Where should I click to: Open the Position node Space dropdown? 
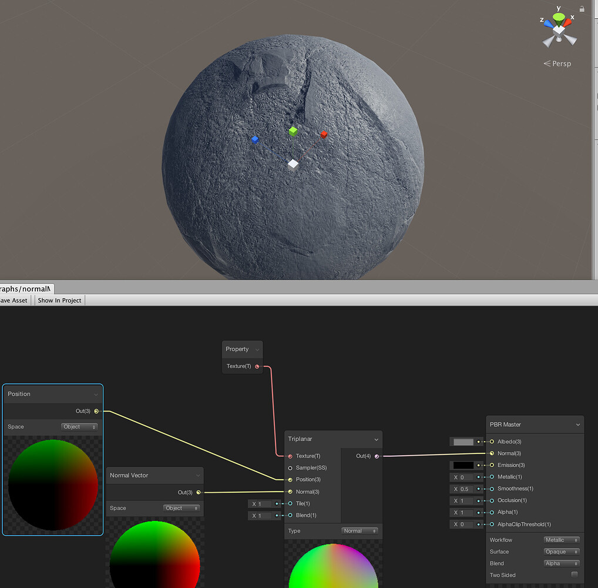click(x=79, y=427)
